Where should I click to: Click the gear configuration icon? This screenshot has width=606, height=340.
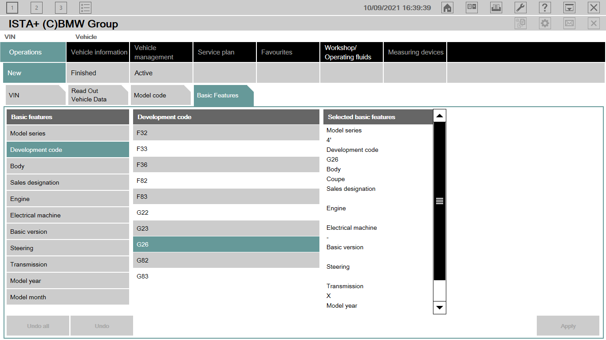pos(545,23)
